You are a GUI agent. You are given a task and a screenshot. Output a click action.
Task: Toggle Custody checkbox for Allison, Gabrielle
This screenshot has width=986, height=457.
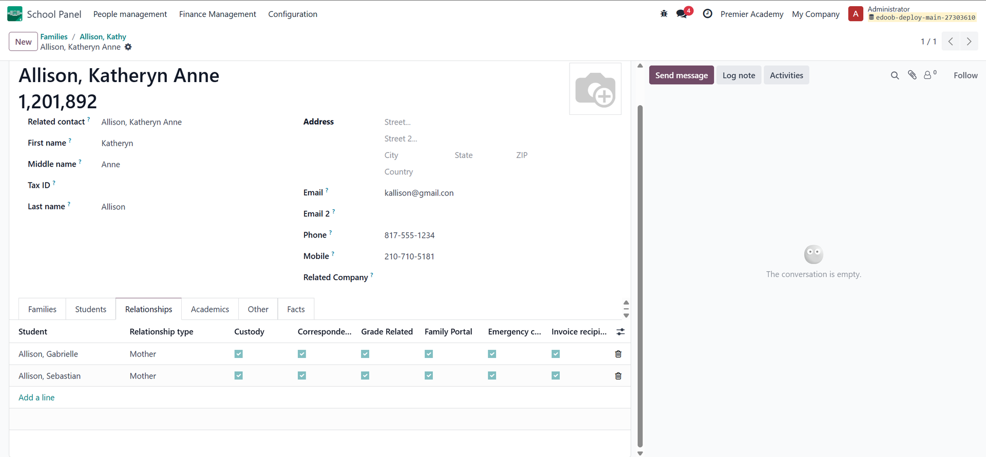point(239,354)
